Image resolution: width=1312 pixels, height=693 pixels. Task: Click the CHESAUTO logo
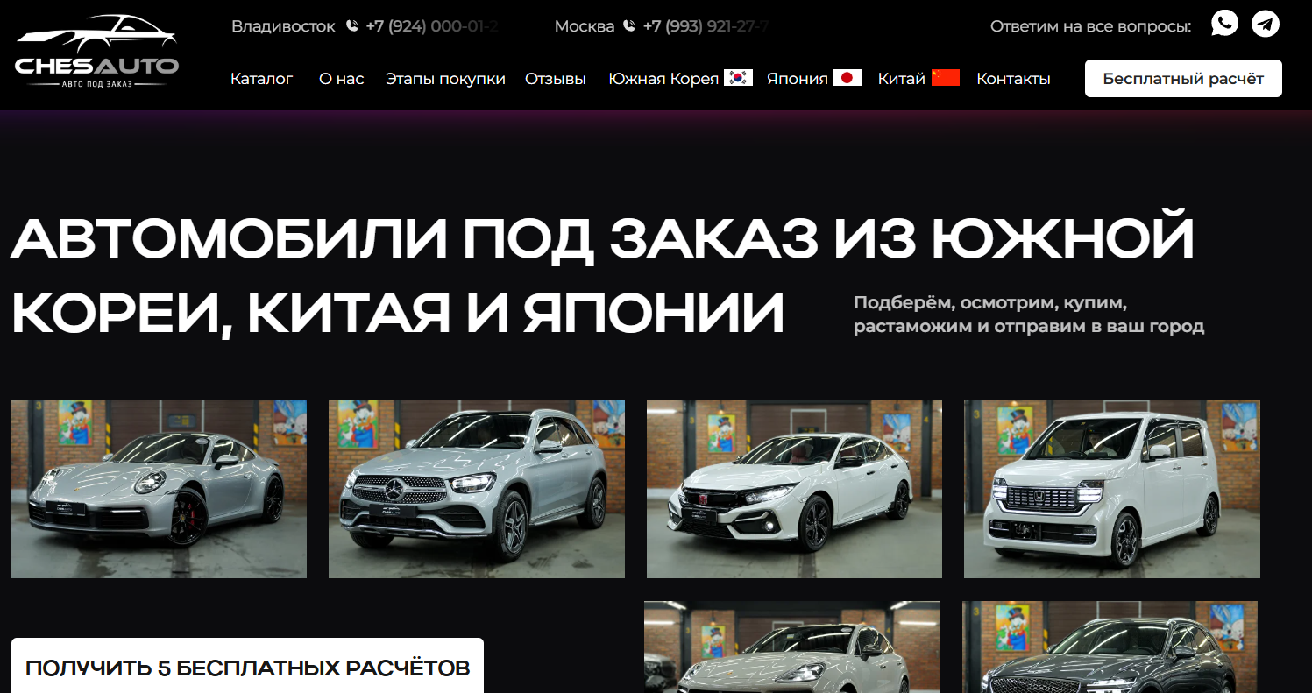(97, 52)
